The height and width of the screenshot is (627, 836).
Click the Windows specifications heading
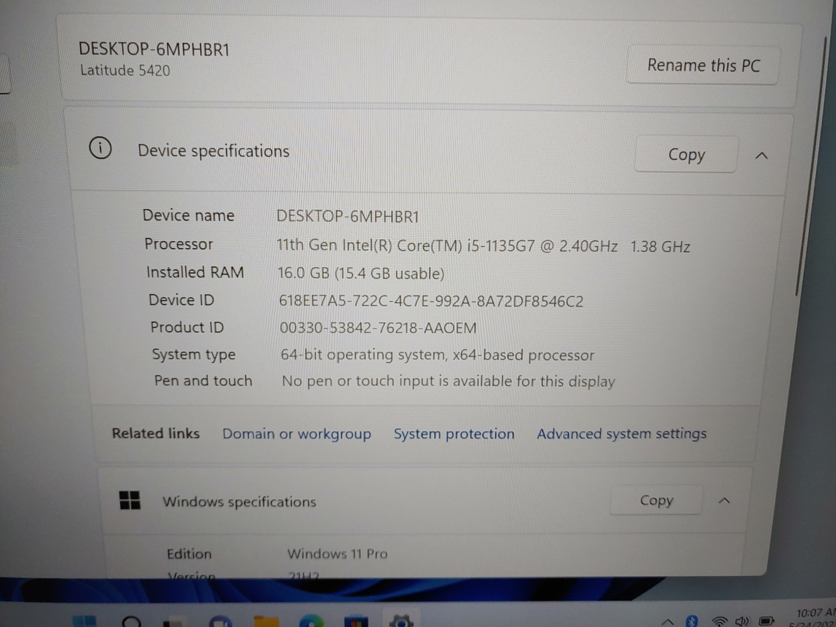coord(239,502)
